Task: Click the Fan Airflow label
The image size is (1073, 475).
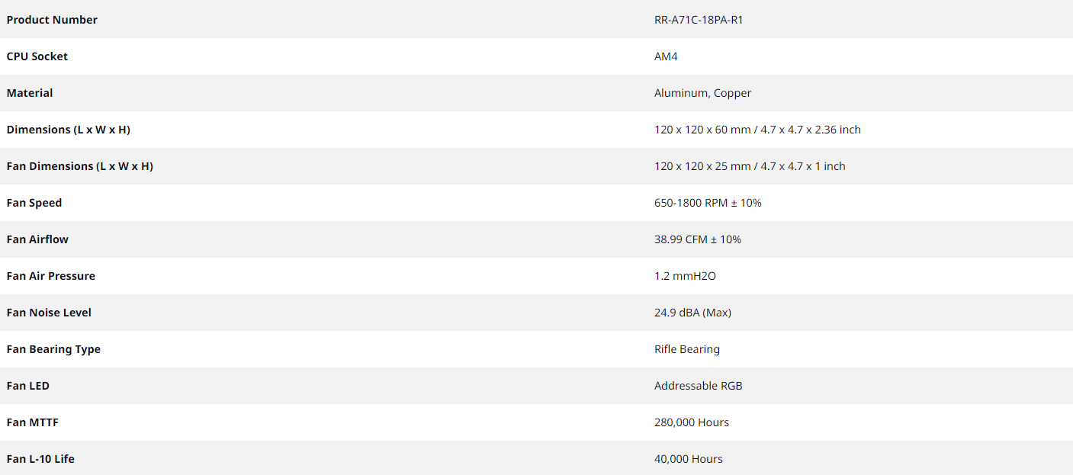Action: [37, 239]
